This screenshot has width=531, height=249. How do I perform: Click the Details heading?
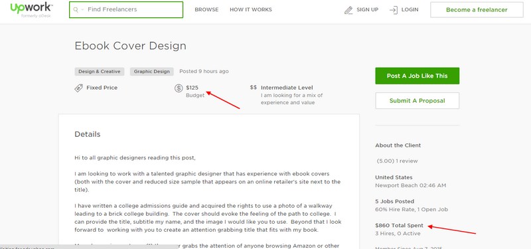pyautogui.click(x=88, y=134)
